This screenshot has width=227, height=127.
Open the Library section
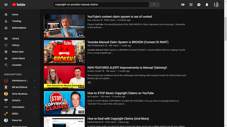pyautogui.click(x=15, y=38)
